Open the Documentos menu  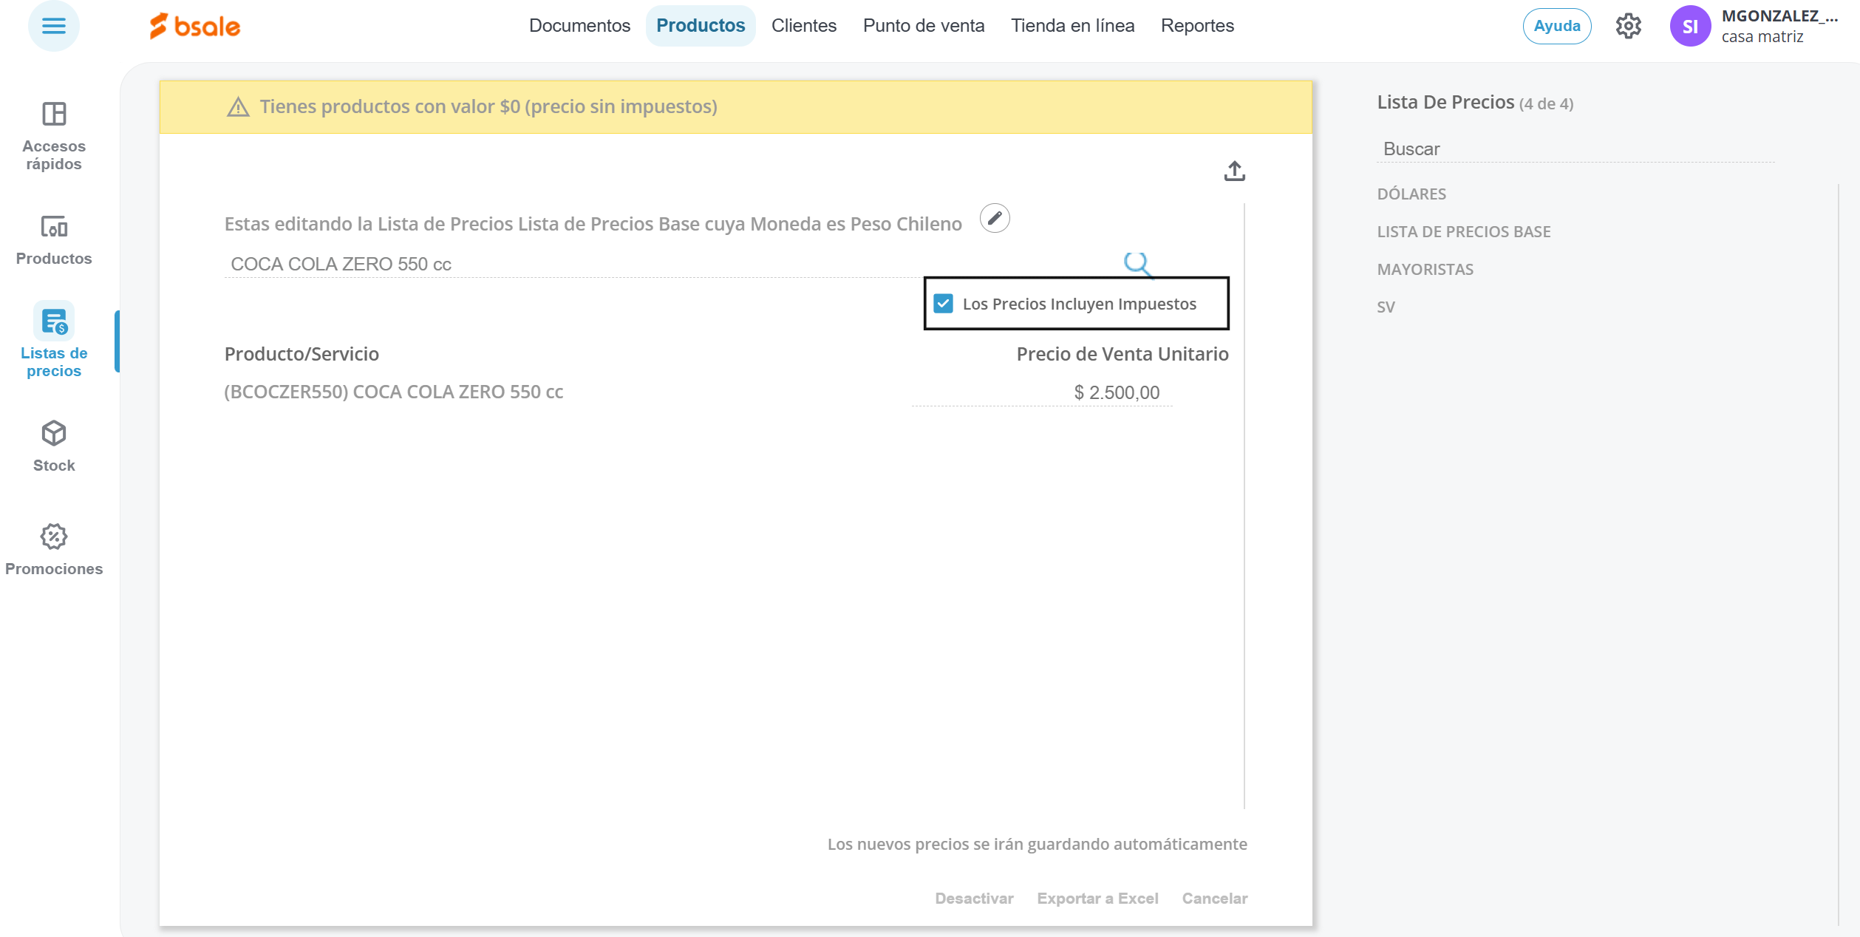[x=579, y=26]
